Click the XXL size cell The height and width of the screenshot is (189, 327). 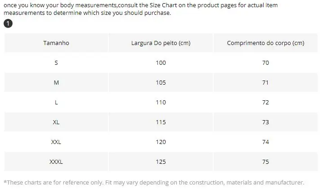[x=56, y=142]
